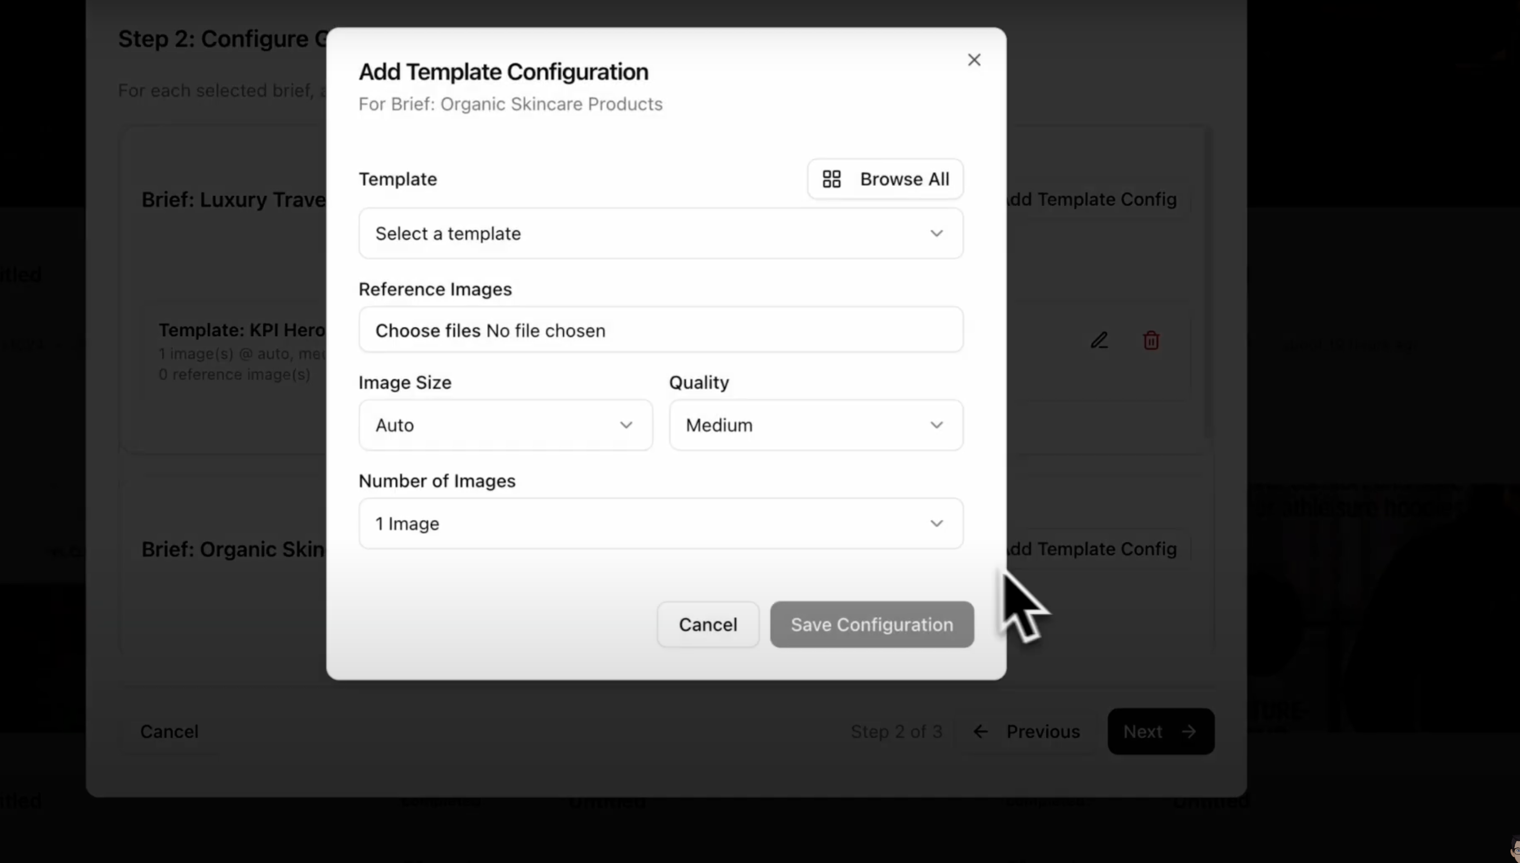Open the Browse All templates button
1520x863 pixels.
pyautogui.click(x=885, y=179)
